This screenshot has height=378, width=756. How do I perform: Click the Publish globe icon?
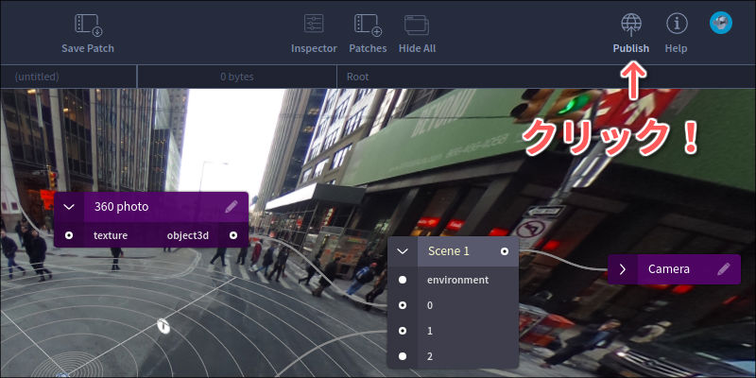point(631,25)
